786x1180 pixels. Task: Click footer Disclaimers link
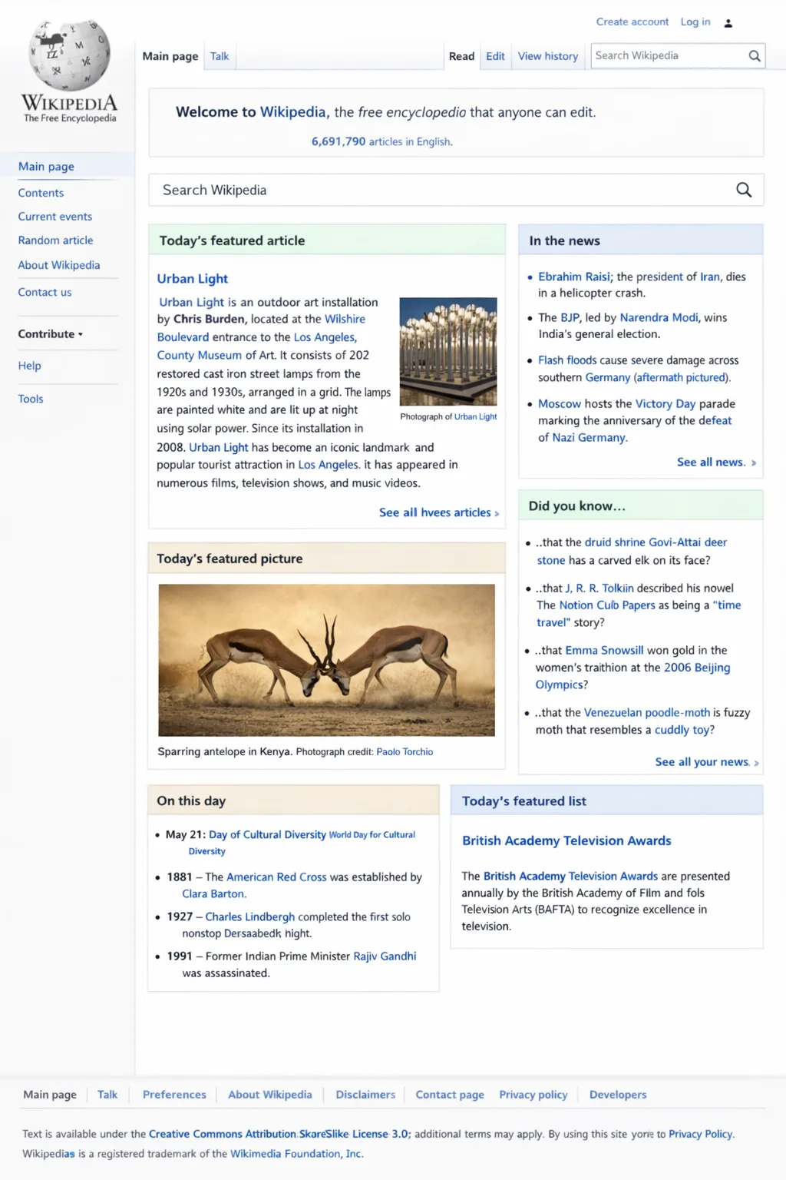pyautogui.click(x=365, y=1094)
